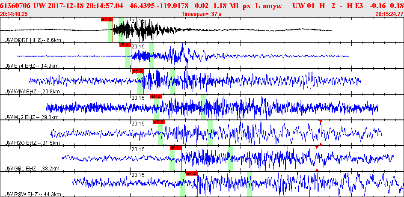The height and width of the screenshot is (197, 404).
Task: Click the 20:15 minute mark on MJ2 trace
Action: (x=138, y=98)
